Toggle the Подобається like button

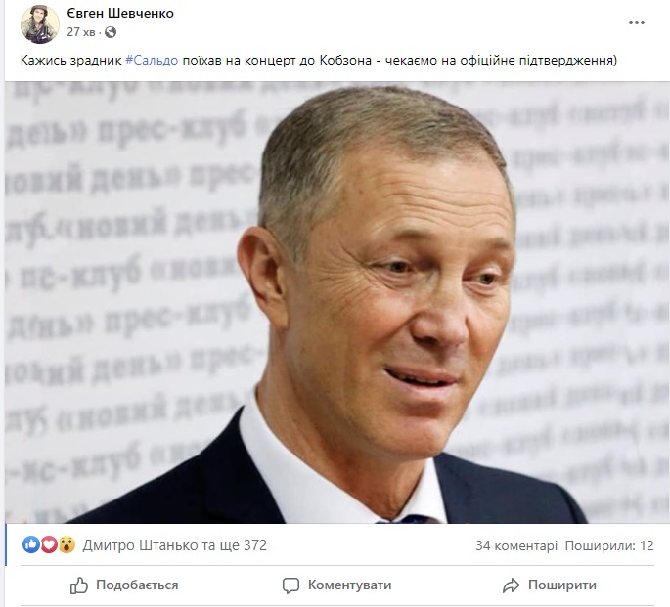coord(124,585)
